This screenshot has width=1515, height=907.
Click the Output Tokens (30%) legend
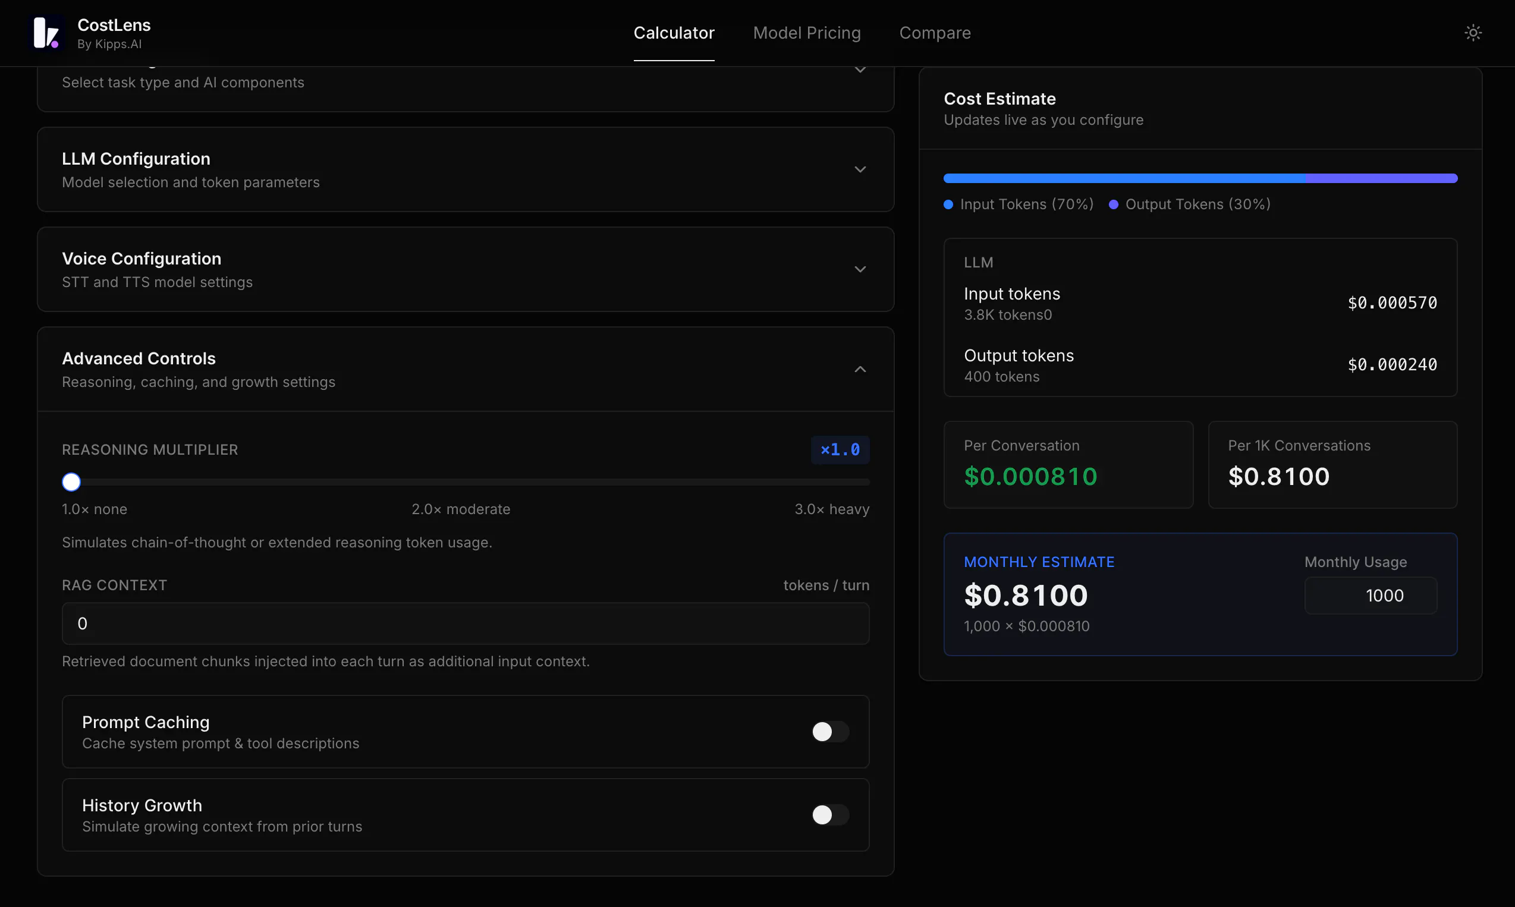pos(1190,204)
